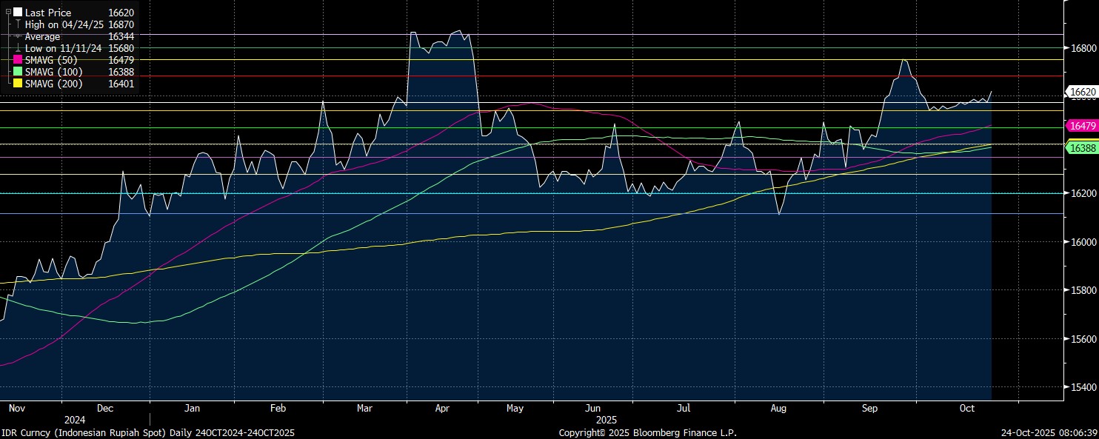Click the green 16388 axis price tag
1099x439 pixels.
pos(1083,149)
